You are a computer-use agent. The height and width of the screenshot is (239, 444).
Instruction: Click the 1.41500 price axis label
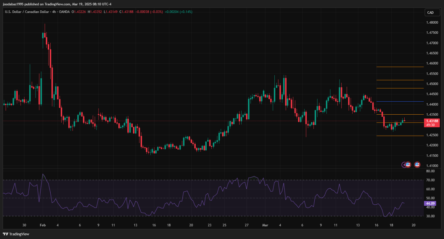pos(432,155)
